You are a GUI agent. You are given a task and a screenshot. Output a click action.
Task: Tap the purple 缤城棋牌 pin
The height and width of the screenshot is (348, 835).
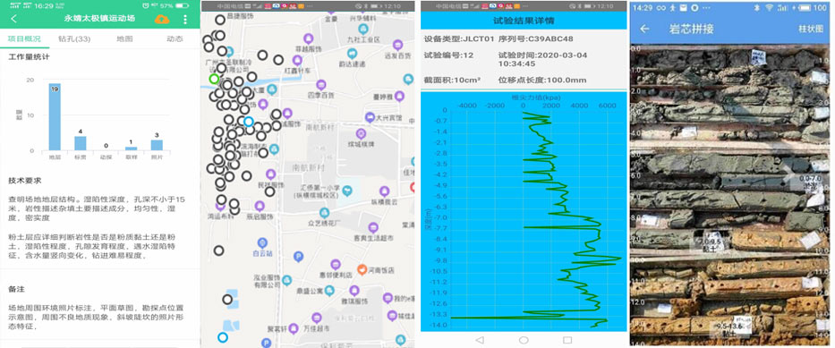point(361,133)
